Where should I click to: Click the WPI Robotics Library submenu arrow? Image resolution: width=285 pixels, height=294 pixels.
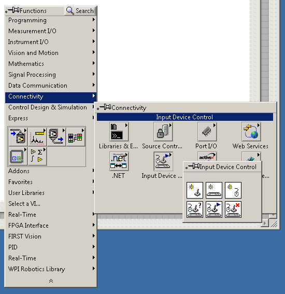coord(94,268)
